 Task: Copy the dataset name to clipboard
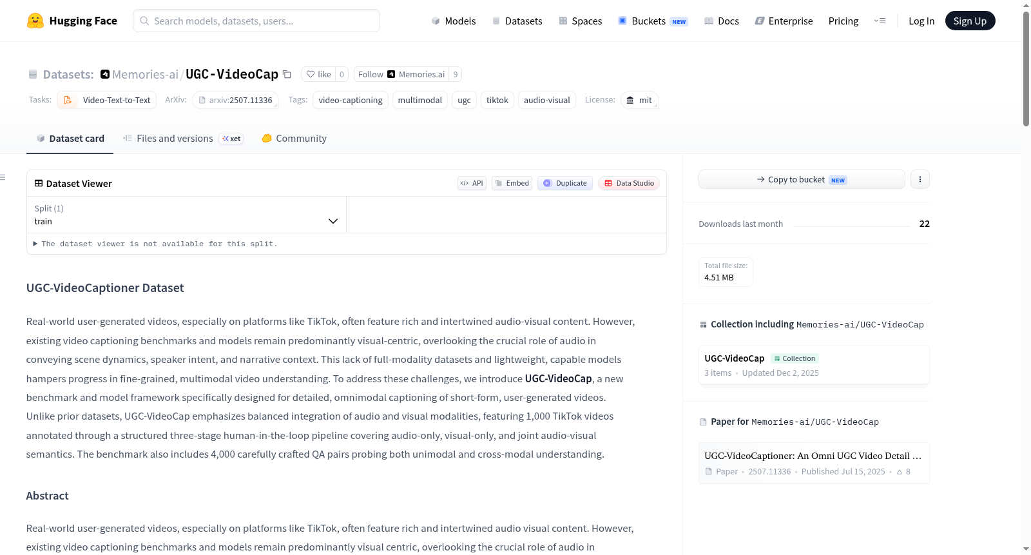pos(287,74)
